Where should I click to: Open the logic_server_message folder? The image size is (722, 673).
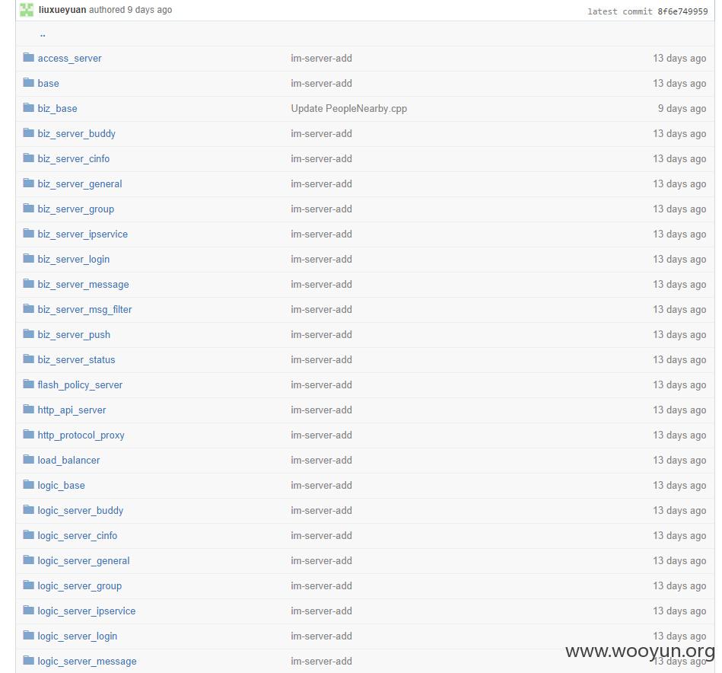pyautogui.click(x=87, y=662)
